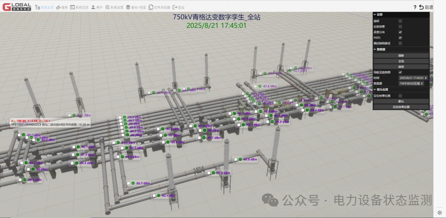This screenshot has height=218, width=446.
Task: Click the 全选 button
Action: pyautogui.click(x=401, y=61)
